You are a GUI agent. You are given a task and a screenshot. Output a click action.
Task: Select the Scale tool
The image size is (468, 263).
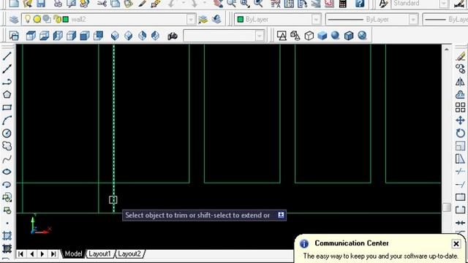[460, 146]
